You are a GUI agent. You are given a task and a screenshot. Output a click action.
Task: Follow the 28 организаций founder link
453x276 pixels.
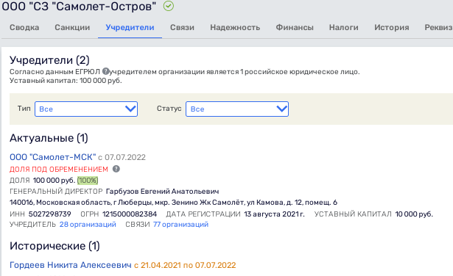coord(88,225)
